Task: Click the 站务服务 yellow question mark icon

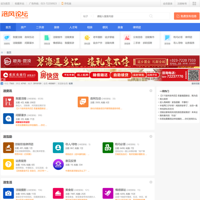Action: tap(8, 164)
